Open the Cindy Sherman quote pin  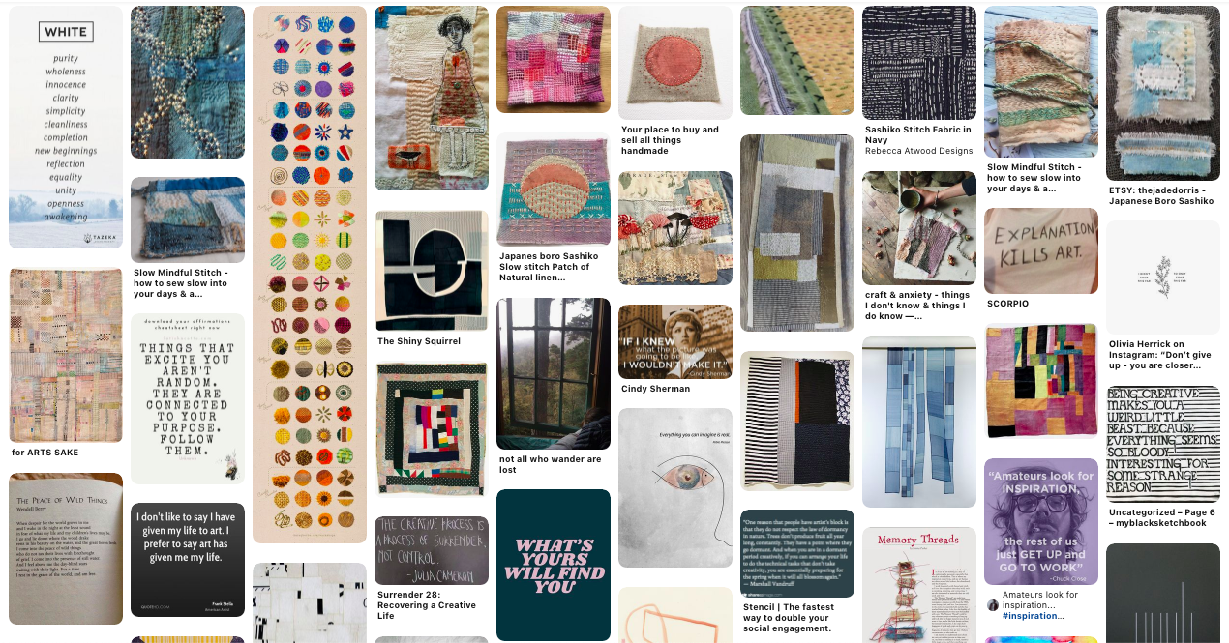(675, 341)
